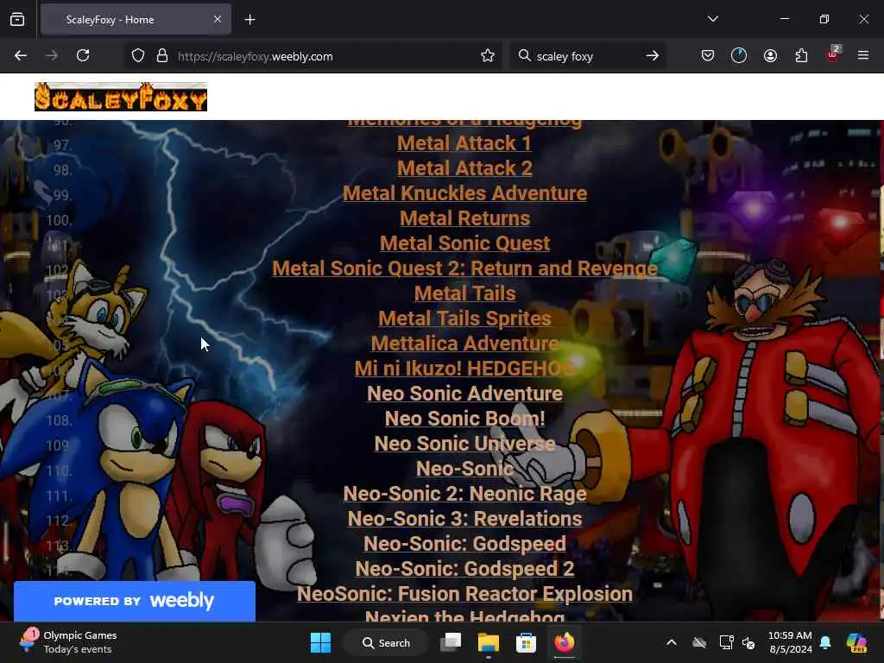Screen dimensions: 884x663
Task: Open the Windows Start menu
Action: tap(321, 642)
